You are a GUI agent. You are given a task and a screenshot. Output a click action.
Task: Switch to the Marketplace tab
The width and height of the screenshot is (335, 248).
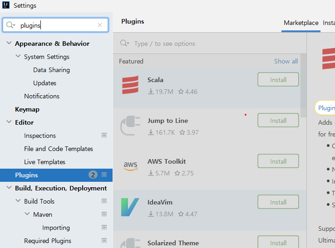[301, 23]
